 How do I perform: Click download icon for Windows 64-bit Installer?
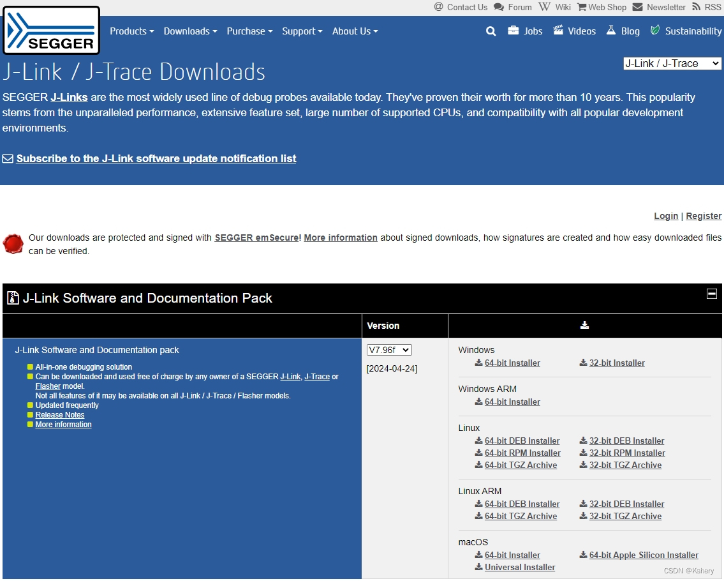pyautogui.click(x=479, y=363)
